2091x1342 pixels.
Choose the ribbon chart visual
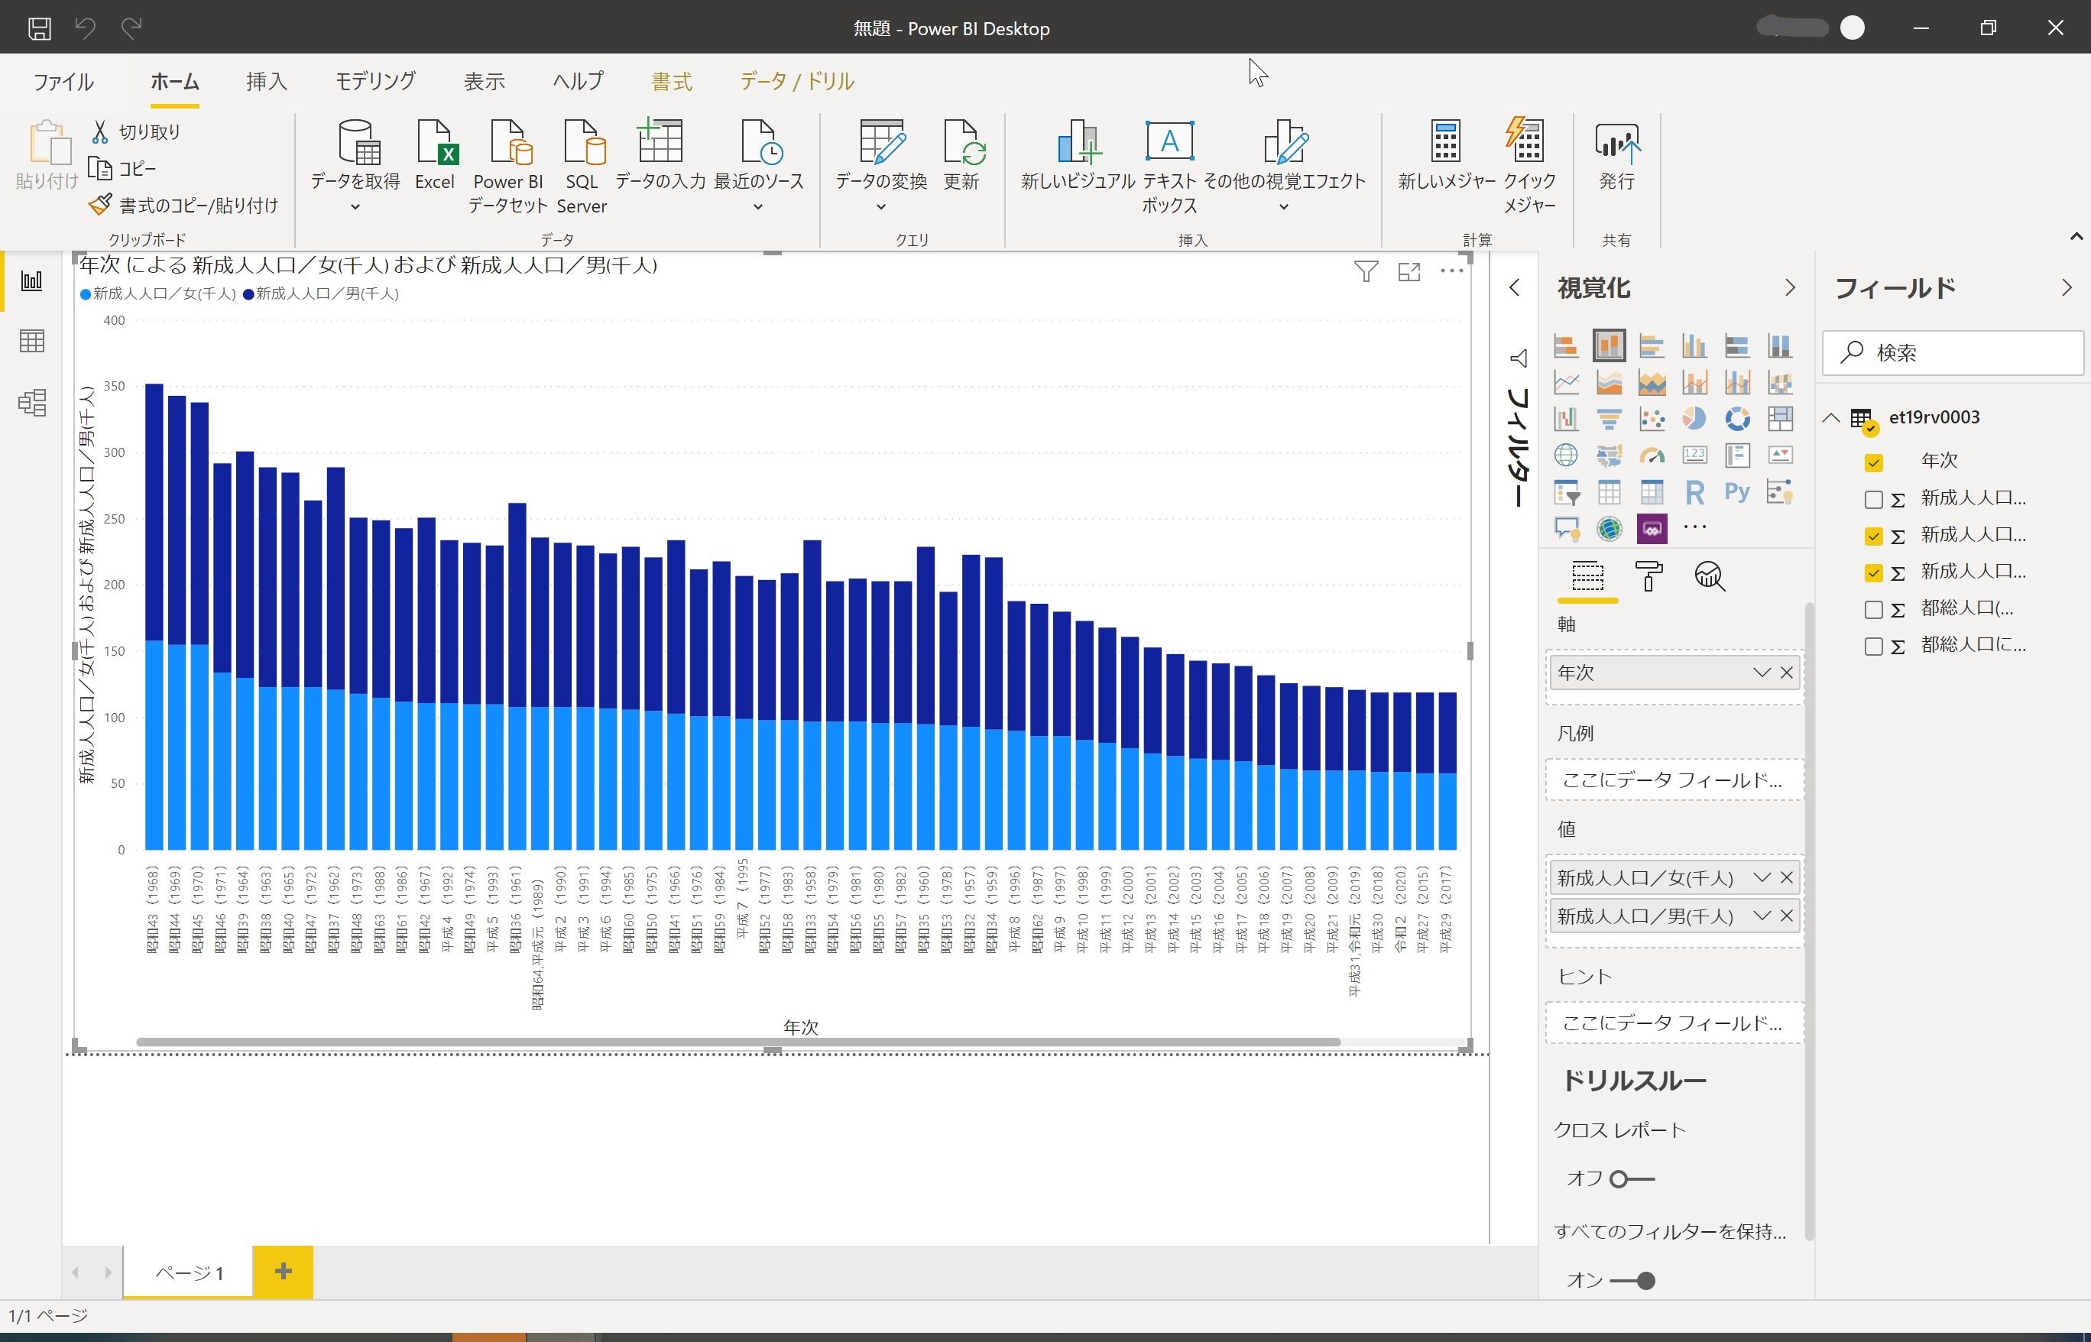click(1780, 383)
